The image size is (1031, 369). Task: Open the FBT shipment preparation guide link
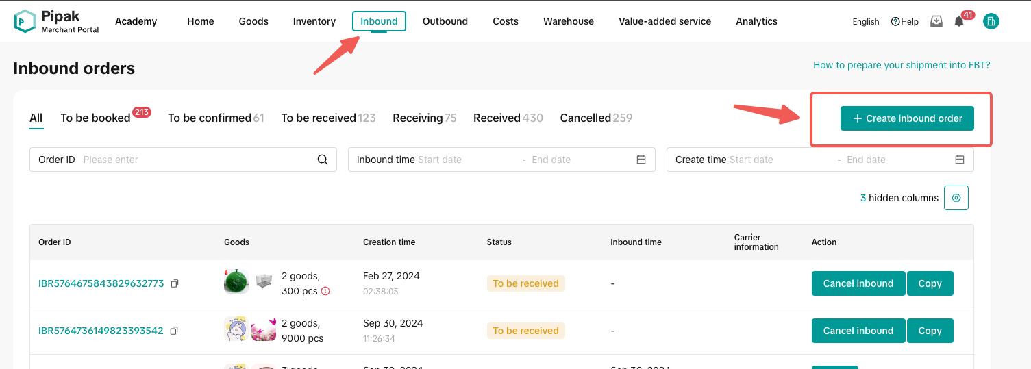(x=901, y=65)
